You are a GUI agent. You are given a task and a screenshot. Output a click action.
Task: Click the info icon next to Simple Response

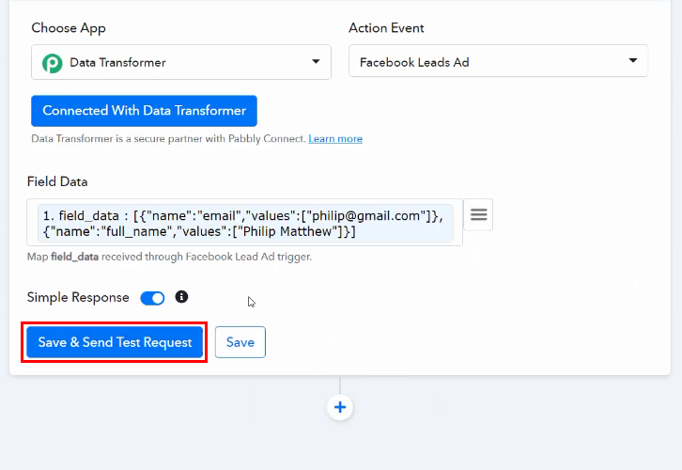coord(181,297)
